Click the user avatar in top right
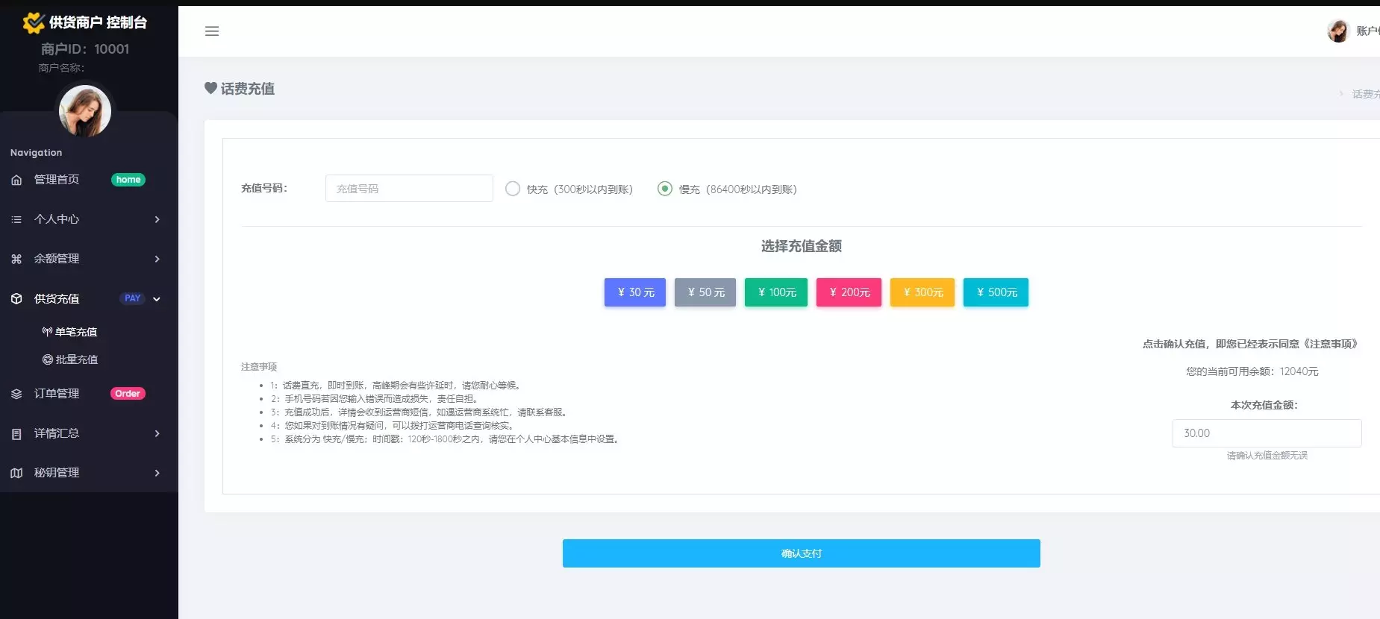 pos(1337,31)
